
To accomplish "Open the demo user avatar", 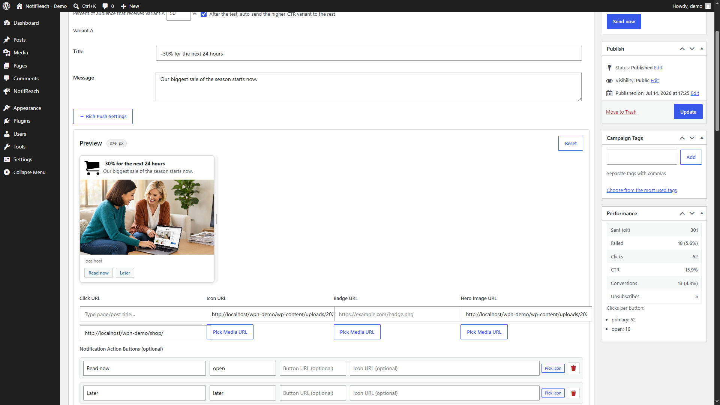I will pos(708,6).
